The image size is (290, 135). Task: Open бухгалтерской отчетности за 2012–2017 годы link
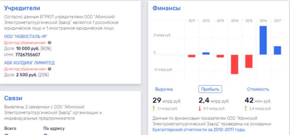[x=199, y=130]
